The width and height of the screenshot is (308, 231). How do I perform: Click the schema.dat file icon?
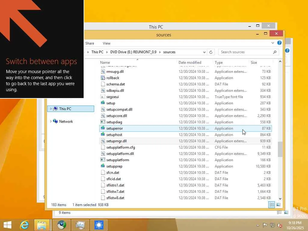[x=103, y=84]
